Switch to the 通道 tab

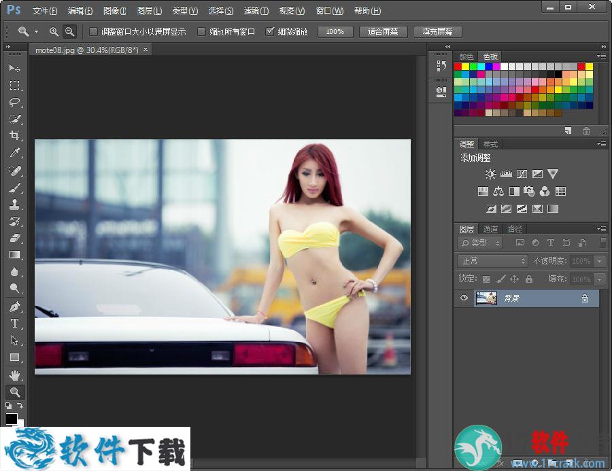click(x=490, y=228)
